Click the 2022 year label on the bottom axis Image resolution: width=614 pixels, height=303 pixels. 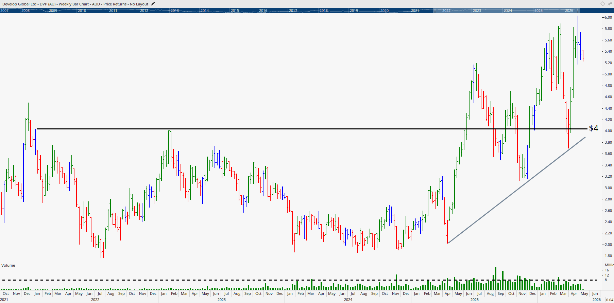click(95, 300)
